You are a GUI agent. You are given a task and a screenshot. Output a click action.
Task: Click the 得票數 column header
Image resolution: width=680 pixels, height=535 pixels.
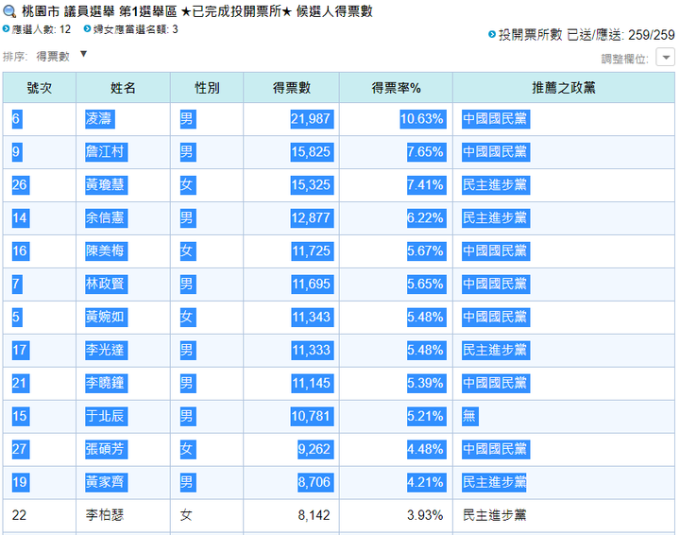point(292,88)
